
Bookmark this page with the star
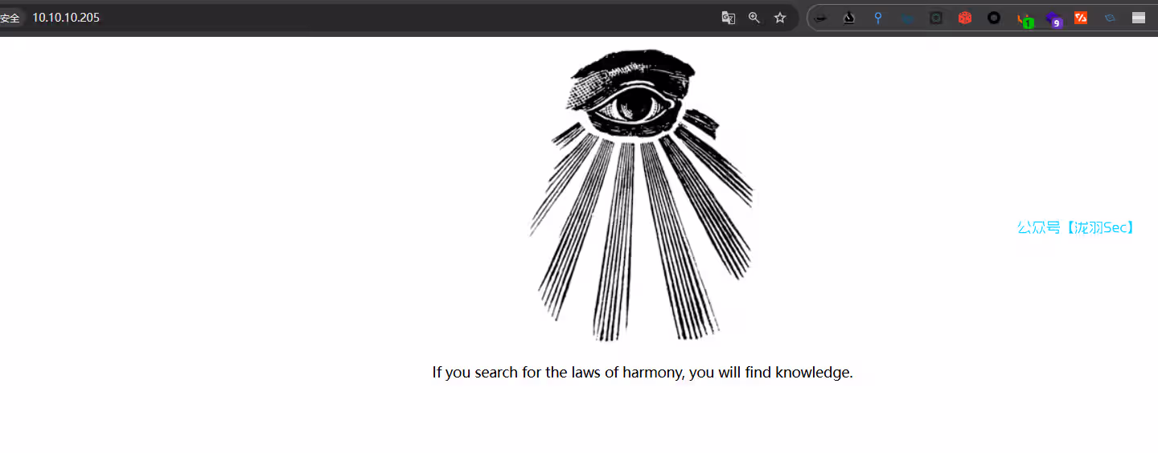[780, 18]
